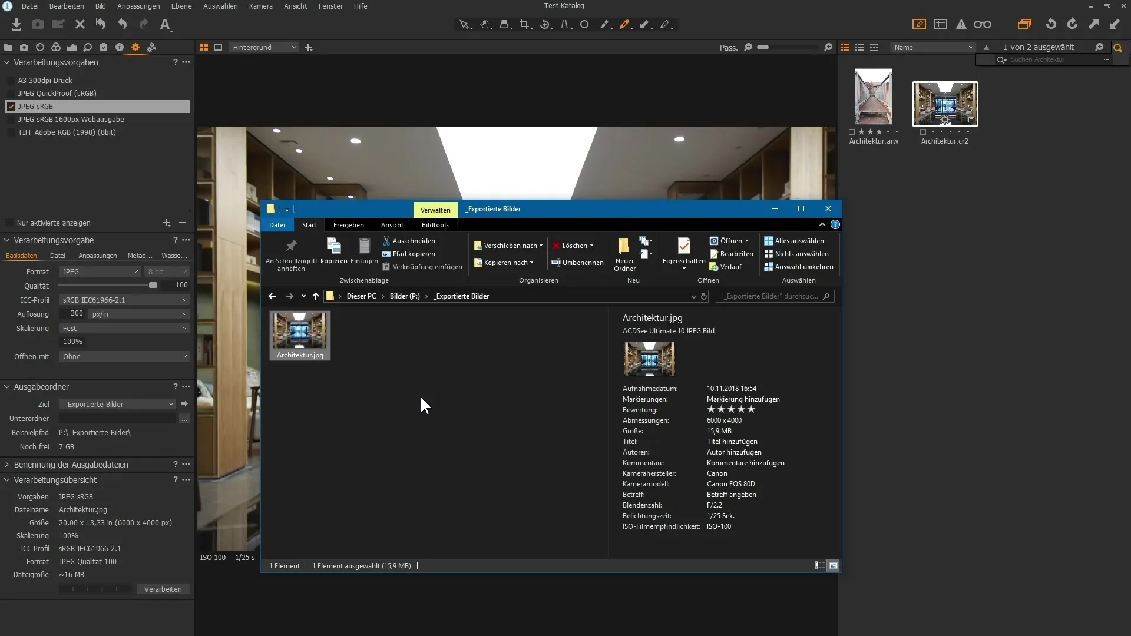Click the Undo arrow icon
Image resolution: width=1131 pixels, height=636 pixels.
122,24
